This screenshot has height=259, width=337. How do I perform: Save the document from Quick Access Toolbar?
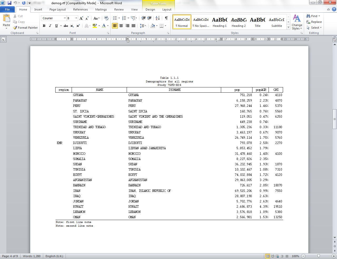tap(9, 3)
